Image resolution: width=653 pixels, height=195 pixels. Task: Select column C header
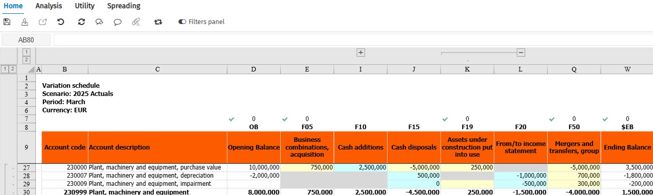157,69
